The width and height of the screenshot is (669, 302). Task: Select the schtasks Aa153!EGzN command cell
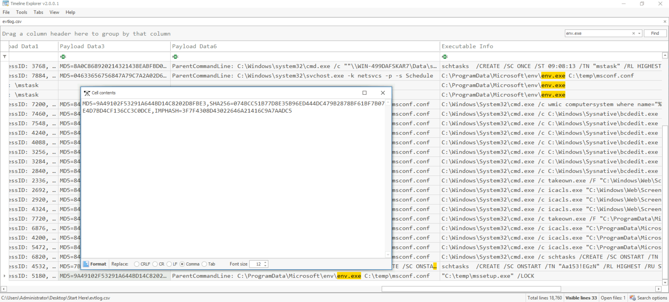pos(551,266)
